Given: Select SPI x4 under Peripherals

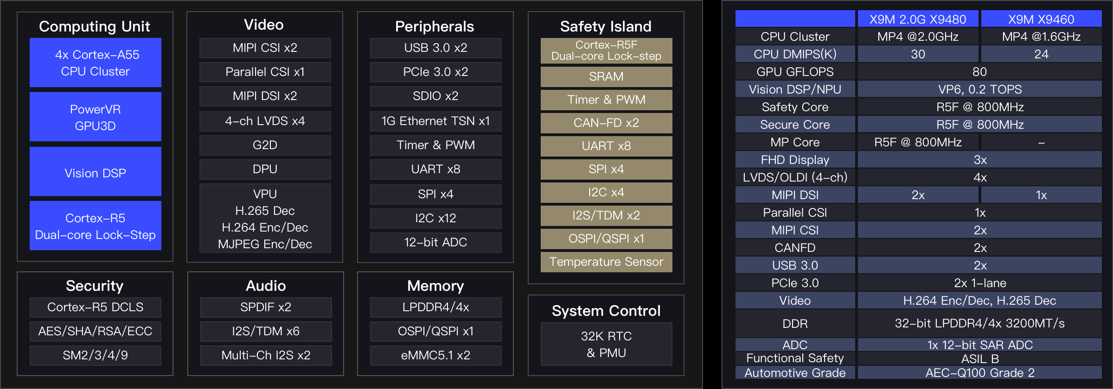Looking at the screenshot, I should (x=436, y=194).
